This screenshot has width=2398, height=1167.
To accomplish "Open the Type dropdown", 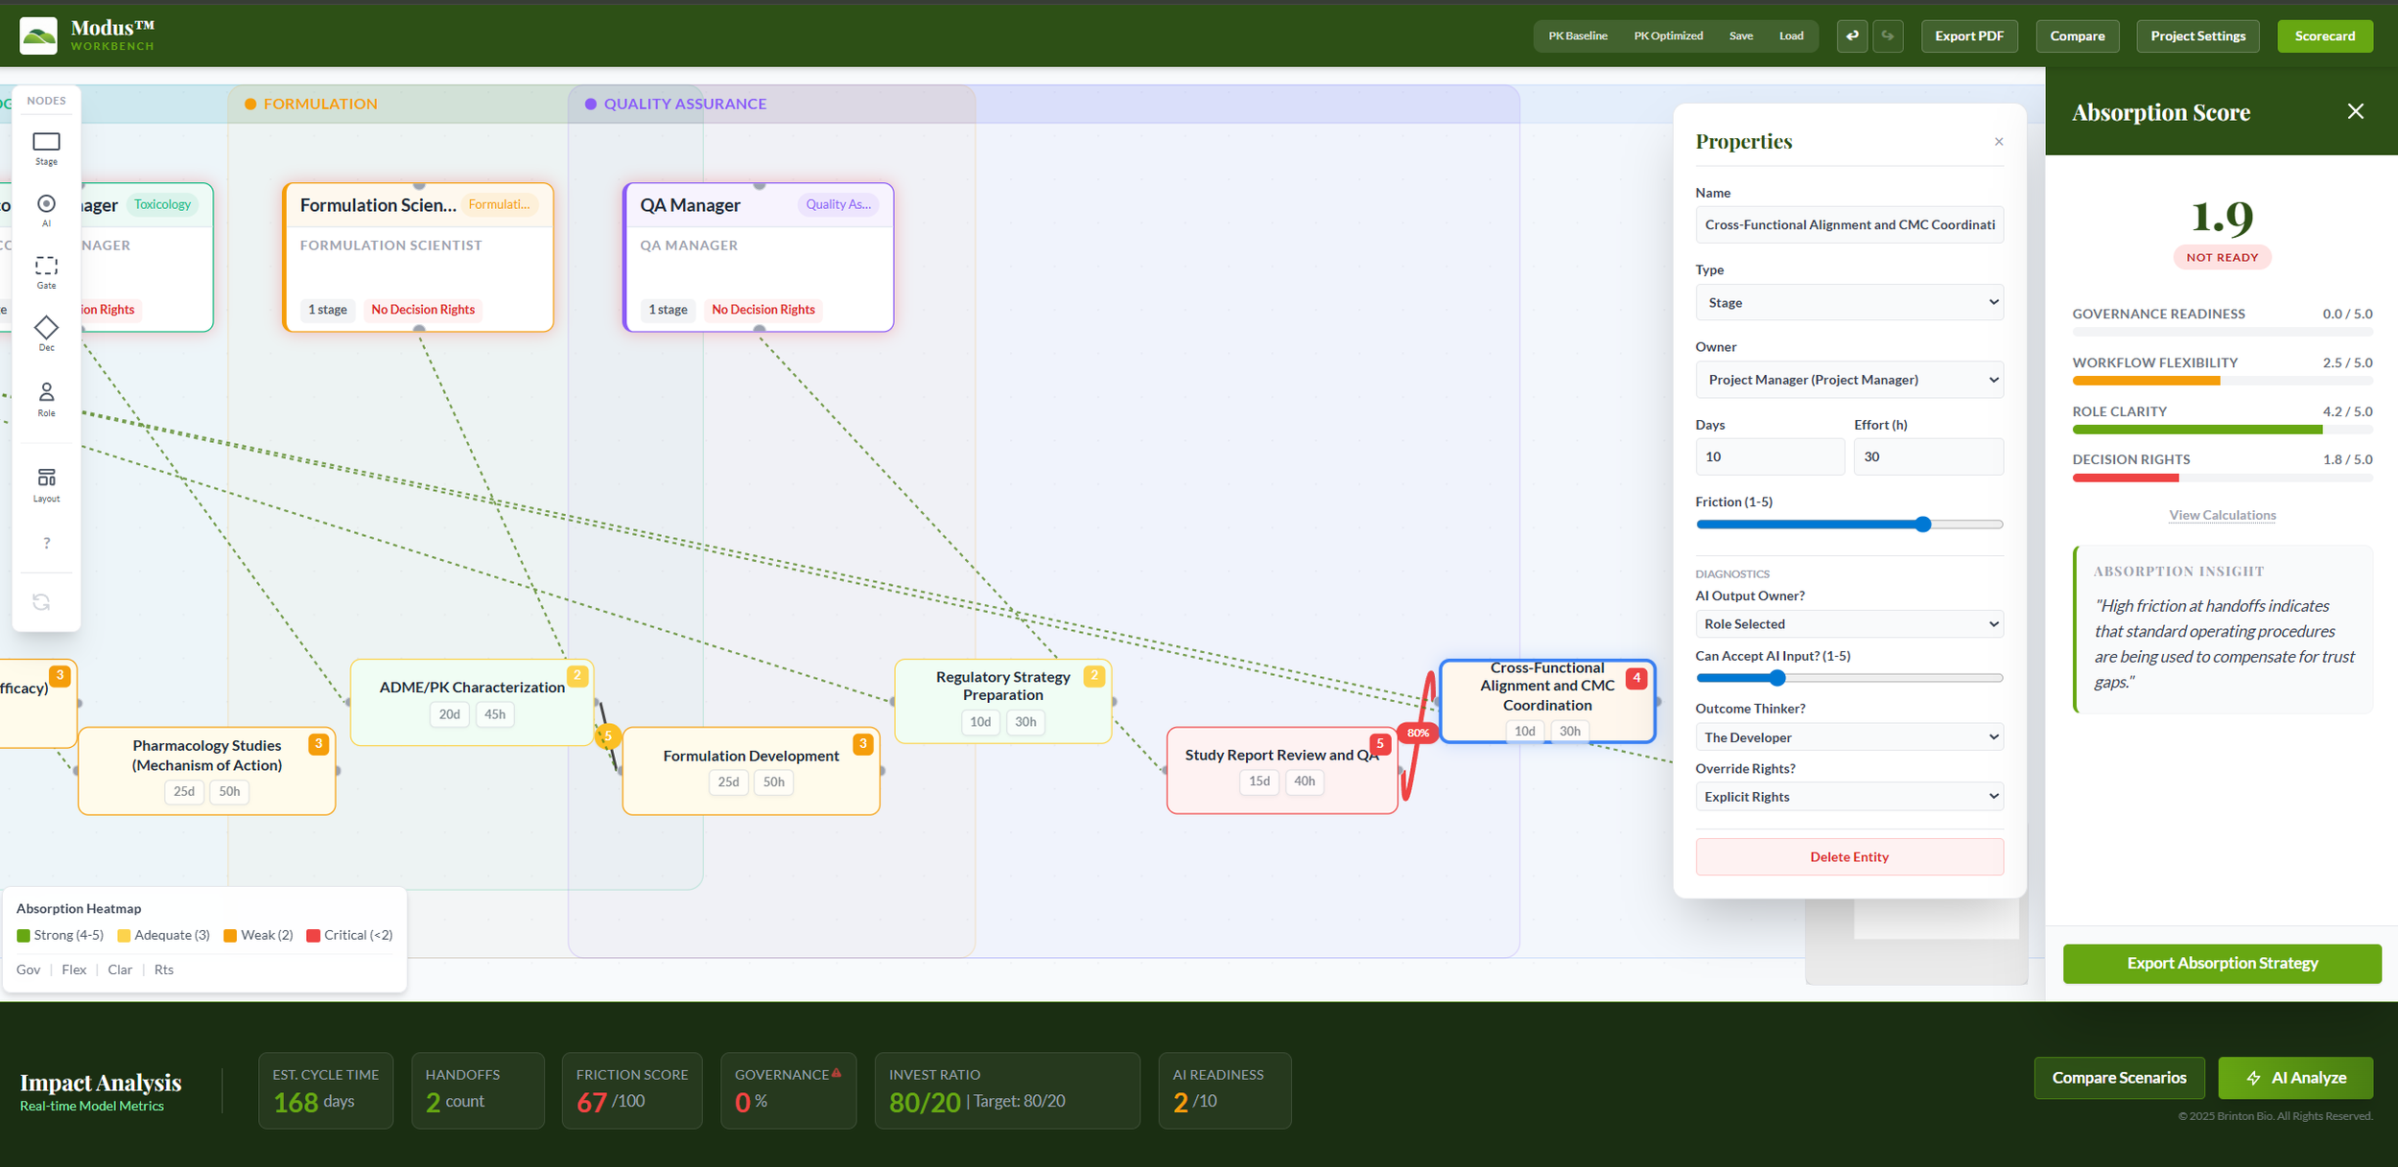I will [x=1848, y=303].
